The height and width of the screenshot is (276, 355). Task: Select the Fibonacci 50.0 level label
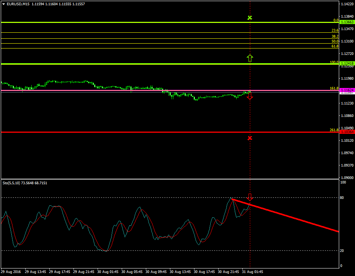(335, 41)
